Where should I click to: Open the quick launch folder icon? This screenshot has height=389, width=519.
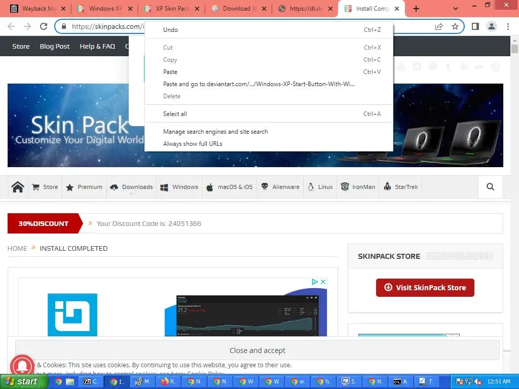pos(70,382)
